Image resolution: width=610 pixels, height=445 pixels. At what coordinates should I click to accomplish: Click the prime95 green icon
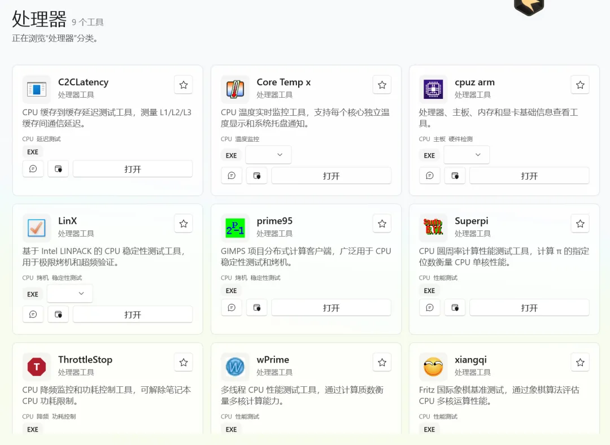click(x=235, y=228)
